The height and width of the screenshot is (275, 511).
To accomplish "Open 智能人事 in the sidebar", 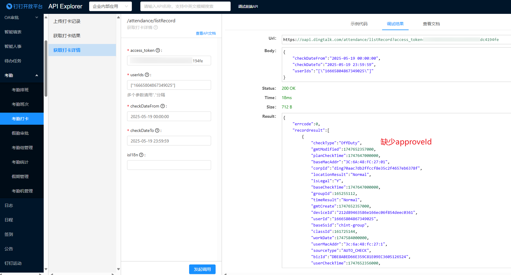I will (x=13, y=46).
